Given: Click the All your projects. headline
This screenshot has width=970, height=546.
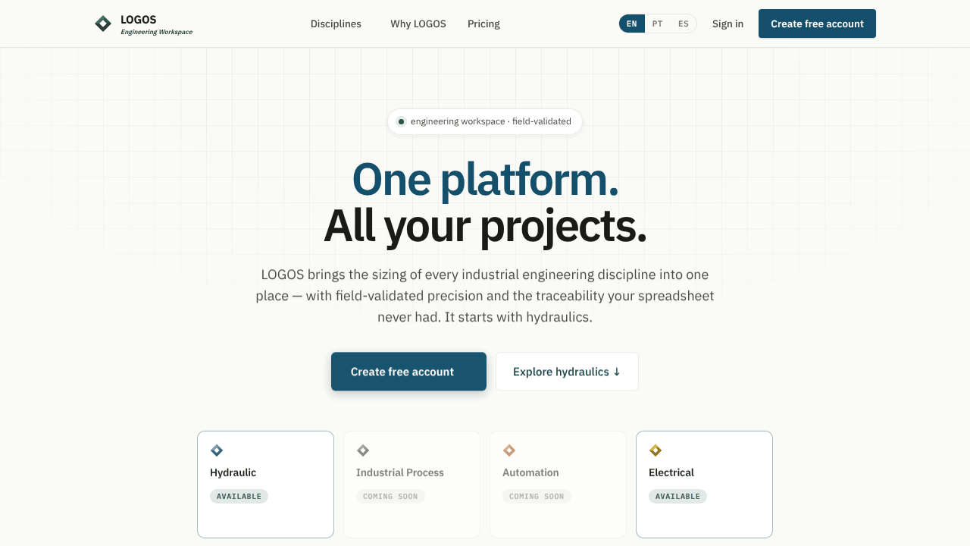Looking at the screenshot, I should click(485, 226).
